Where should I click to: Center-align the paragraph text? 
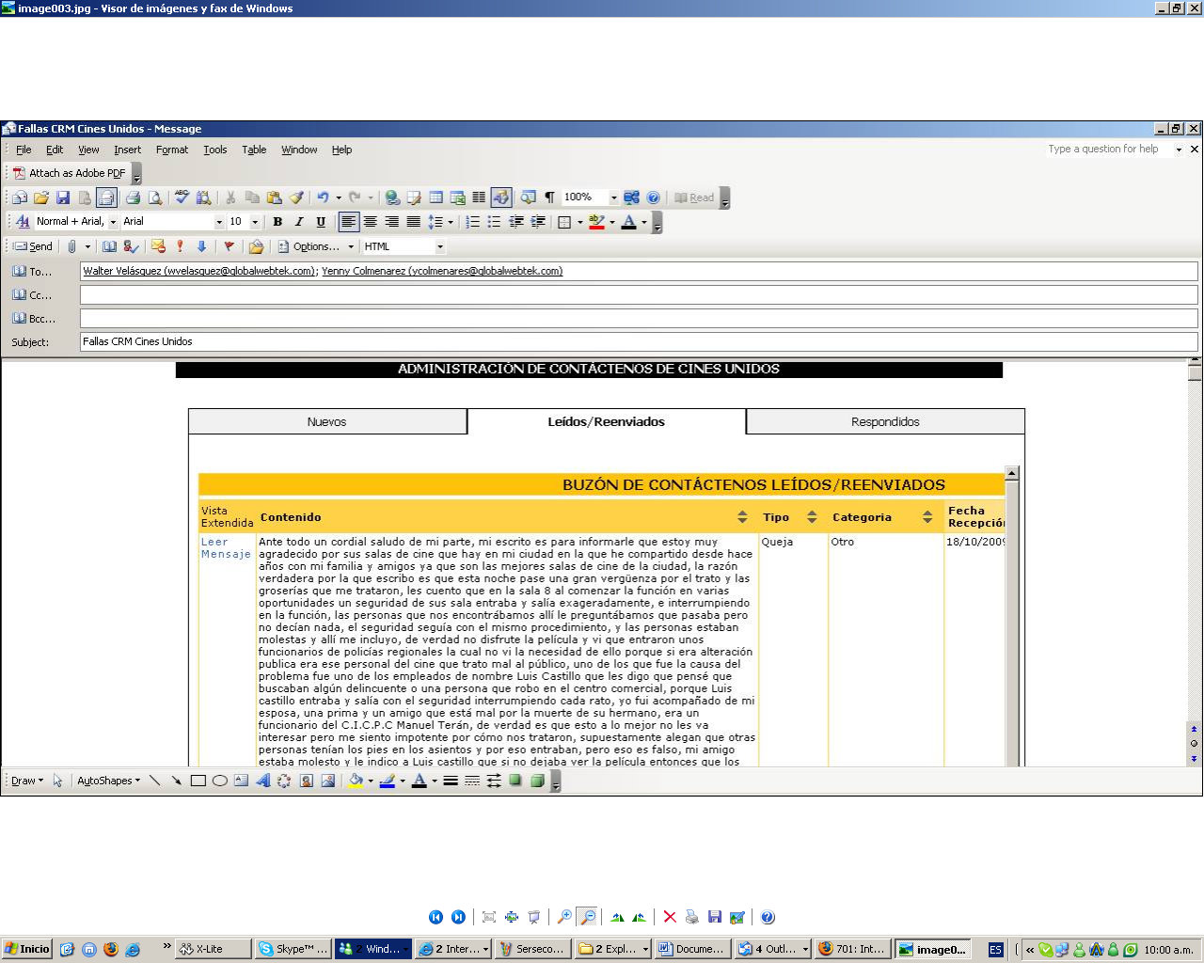point(371,222)
